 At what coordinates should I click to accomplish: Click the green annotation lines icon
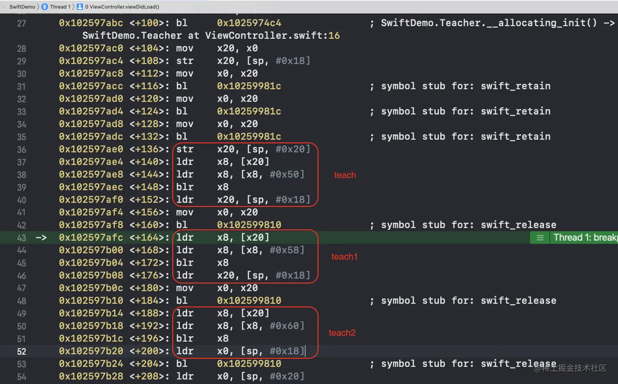point(540,238)
